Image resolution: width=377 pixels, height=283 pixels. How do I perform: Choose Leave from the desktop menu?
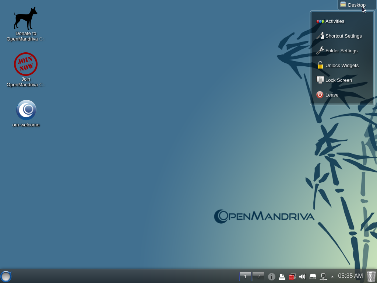332,95
